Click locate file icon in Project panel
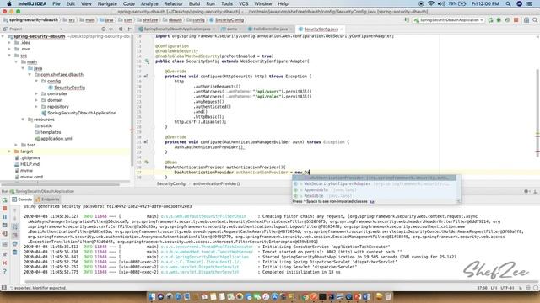Screen dimensions: 540x303 pyautogui.click(x=103, y=29)
